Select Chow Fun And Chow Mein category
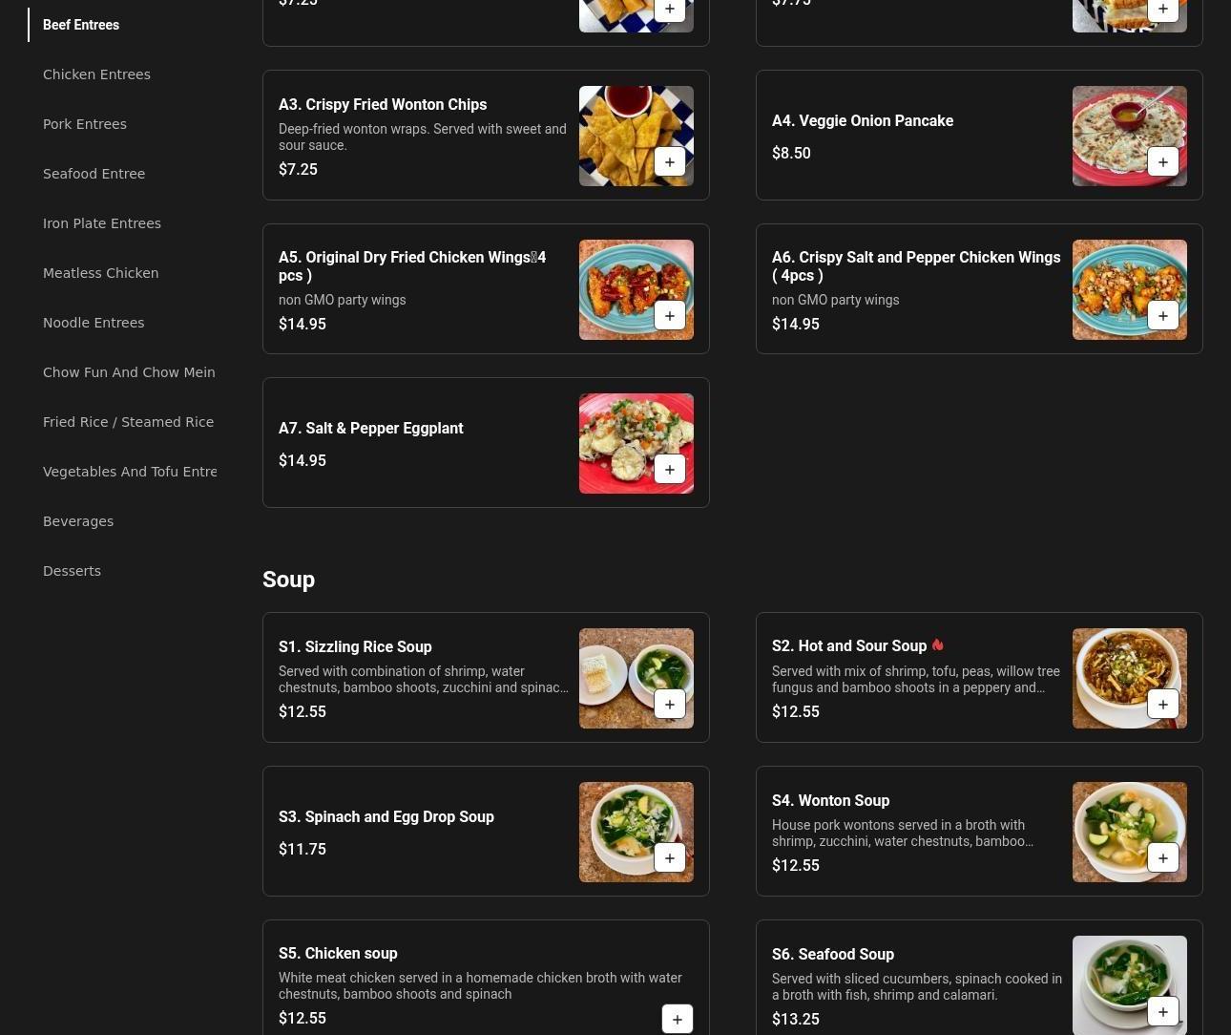Viewport: 1231px width, 1035px height. (x=129, y=372)
